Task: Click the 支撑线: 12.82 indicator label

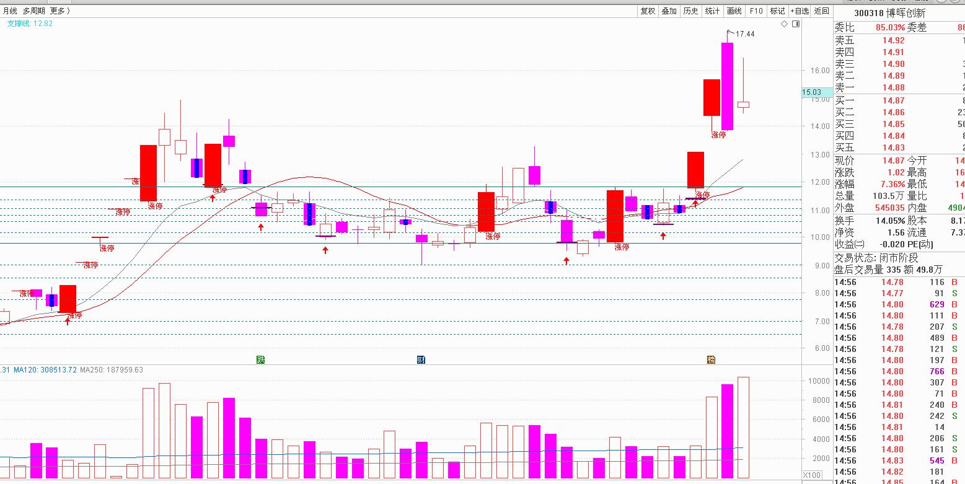Action: (30, 24)
